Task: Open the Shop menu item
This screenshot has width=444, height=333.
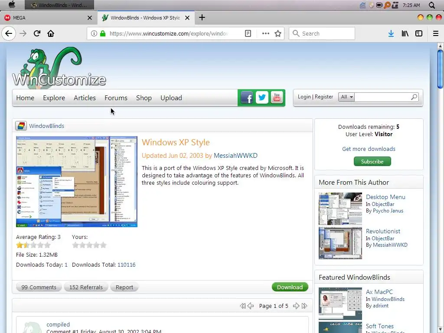Action: pyautogui.click(x=144, y=98)
